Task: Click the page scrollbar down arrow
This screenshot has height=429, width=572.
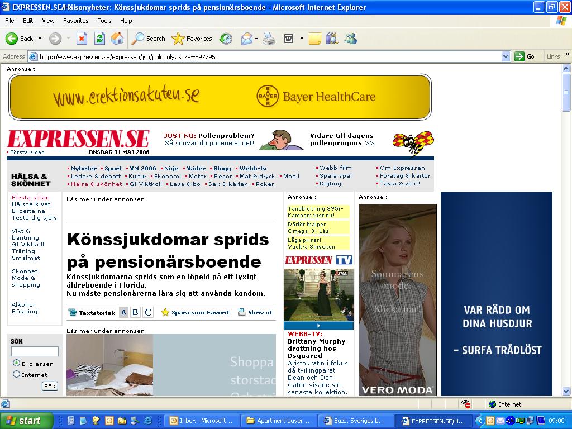Action: coord(566,392)
